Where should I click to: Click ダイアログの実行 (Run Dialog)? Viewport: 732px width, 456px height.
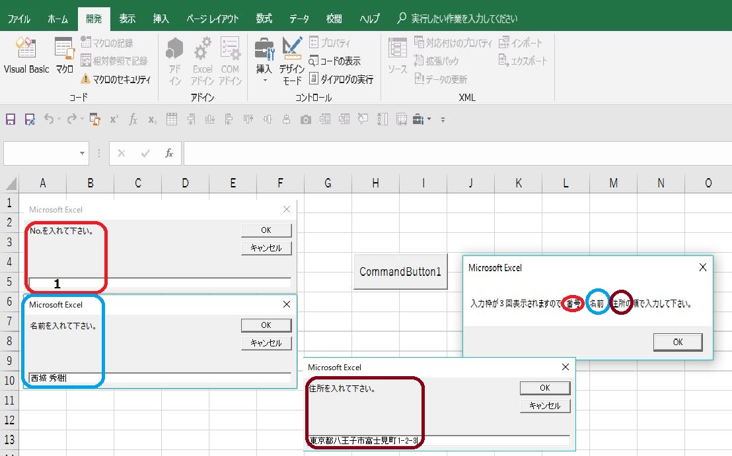pyautogui.click(x=342, y=79)
